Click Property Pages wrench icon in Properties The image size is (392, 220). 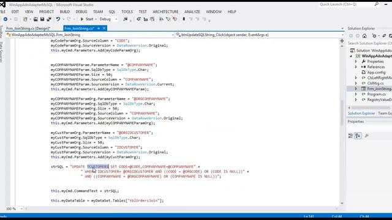pos(366,136)
